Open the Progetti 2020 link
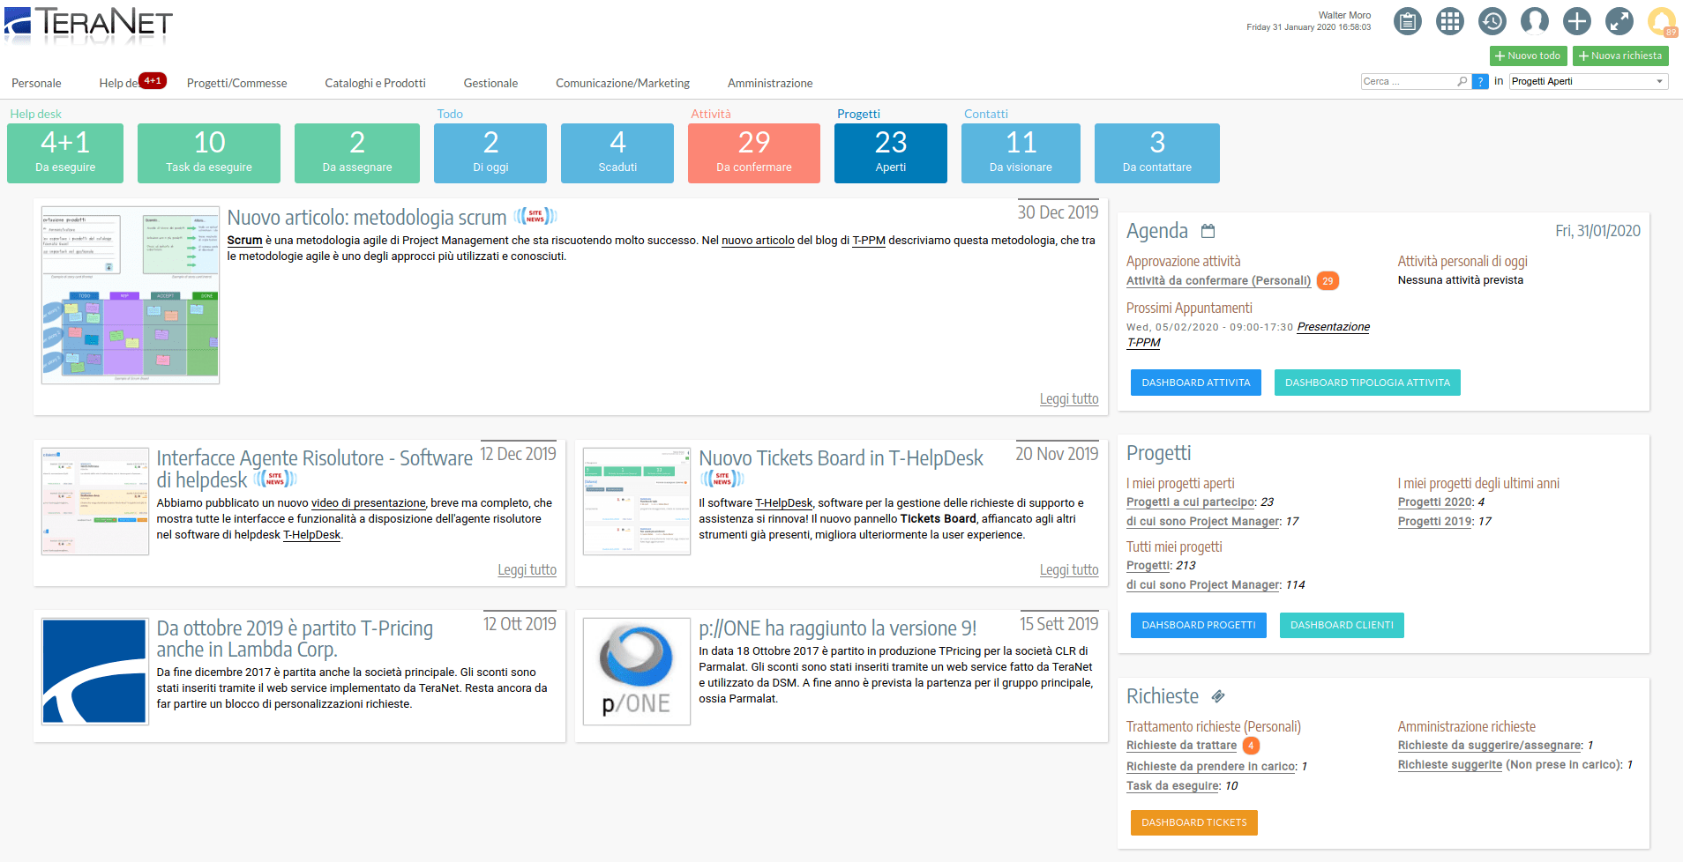 (1435, 502)
